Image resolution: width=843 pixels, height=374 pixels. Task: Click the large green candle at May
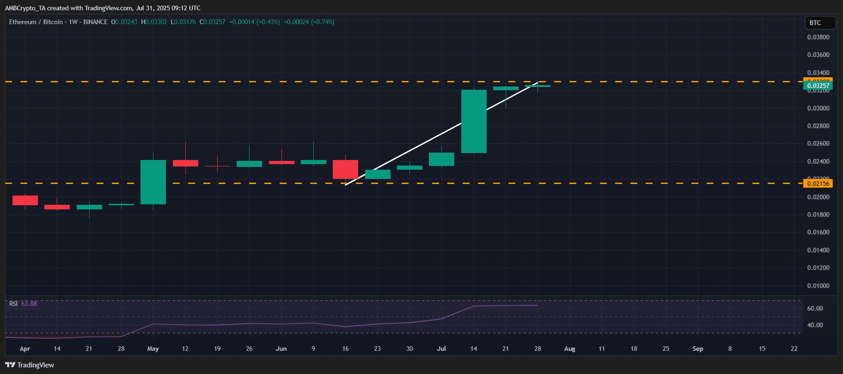[153, 182]
